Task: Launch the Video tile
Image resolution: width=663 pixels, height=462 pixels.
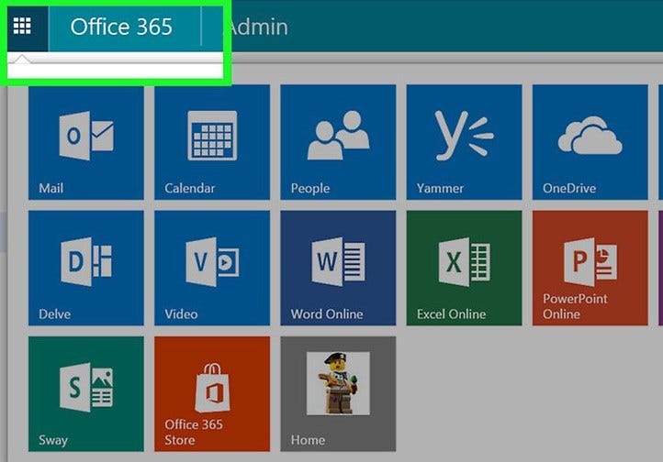Action: (x=212, y=268)
